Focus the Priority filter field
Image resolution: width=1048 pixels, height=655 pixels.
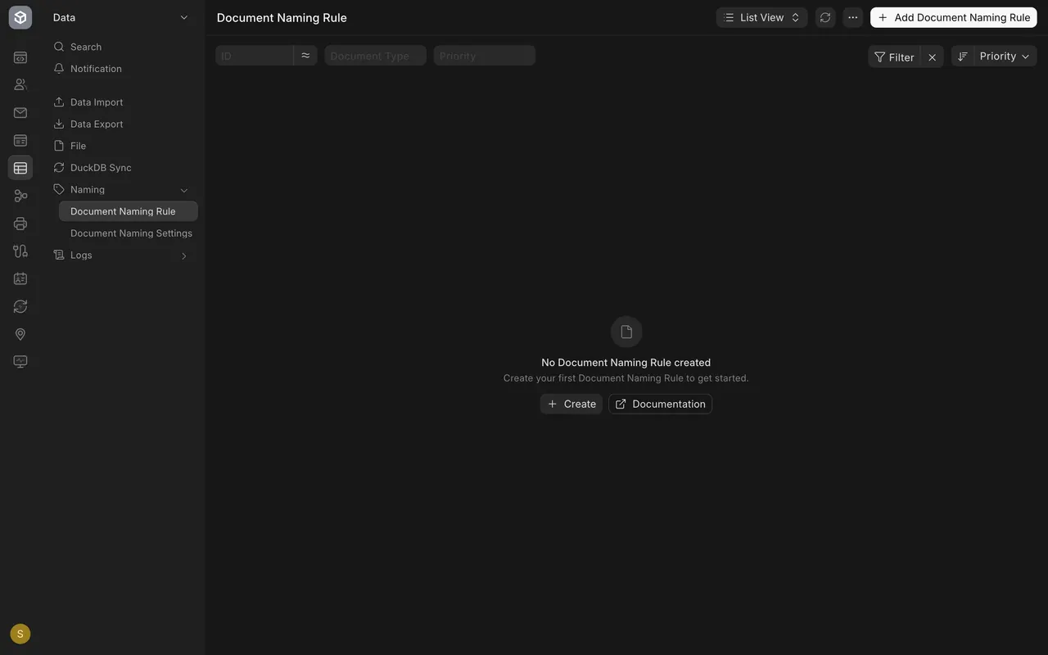pos(485,56)
